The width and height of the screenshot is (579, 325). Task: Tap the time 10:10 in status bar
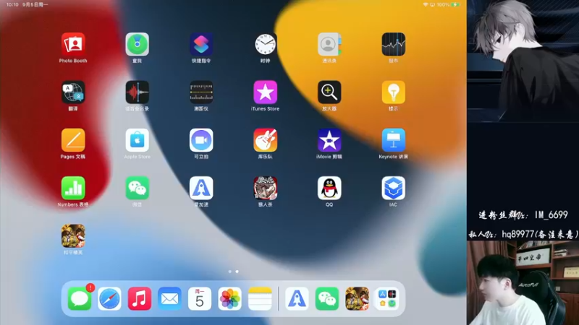click(x=12, y=4)
